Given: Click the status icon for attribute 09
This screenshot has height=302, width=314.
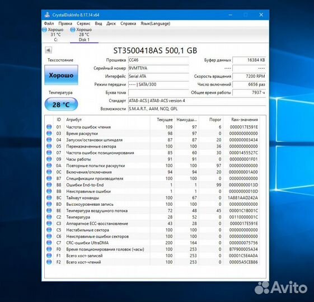Looking at the screenshot, I should (49, 159).
